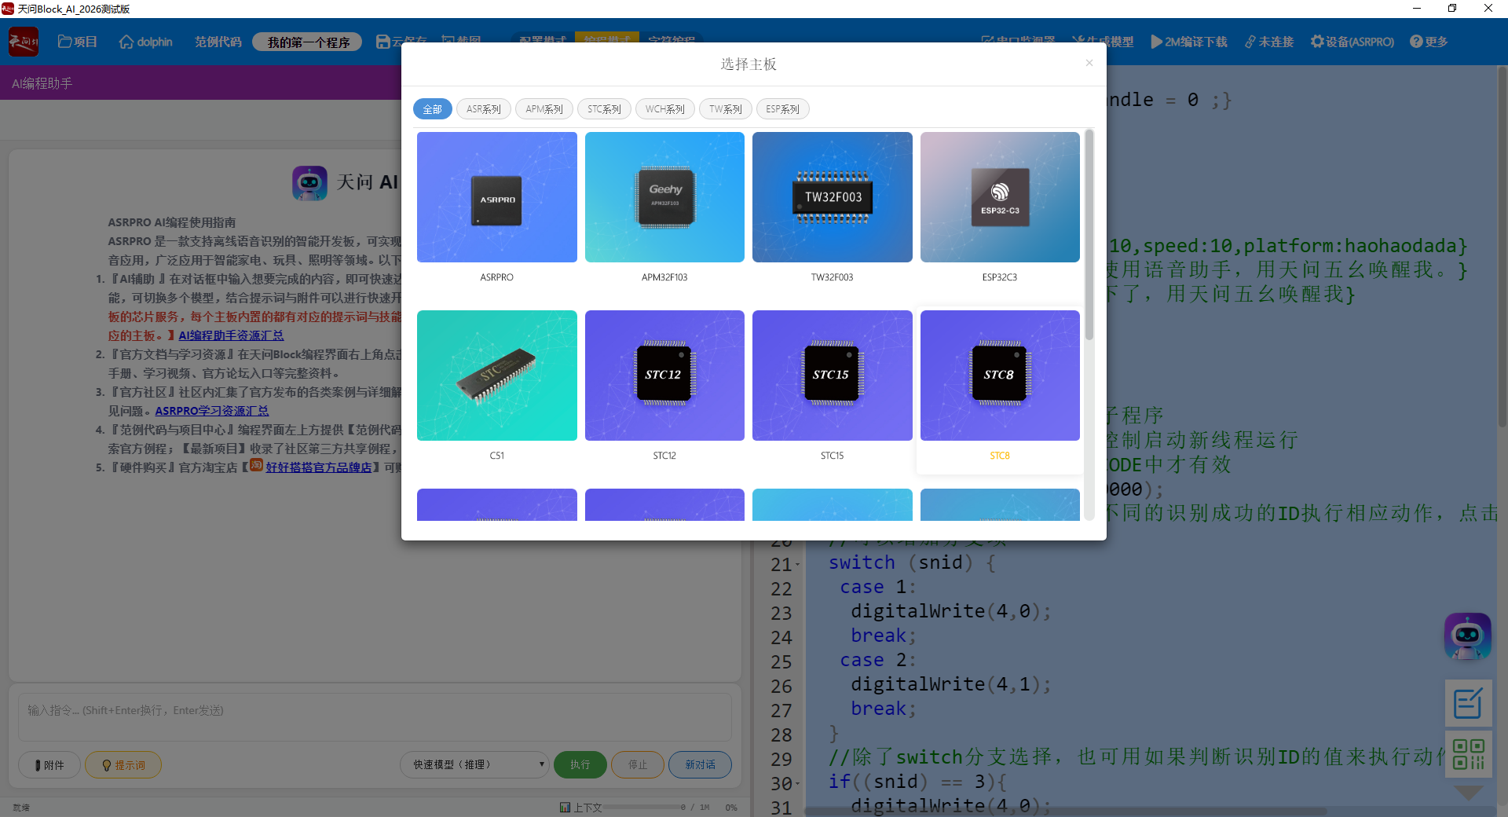Filter boards by ESP系列

[782, 109]
